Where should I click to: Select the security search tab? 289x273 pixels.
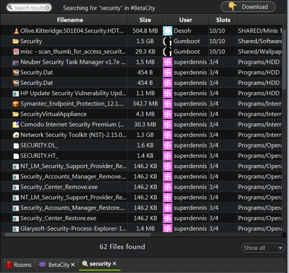(x=100, y=264)
